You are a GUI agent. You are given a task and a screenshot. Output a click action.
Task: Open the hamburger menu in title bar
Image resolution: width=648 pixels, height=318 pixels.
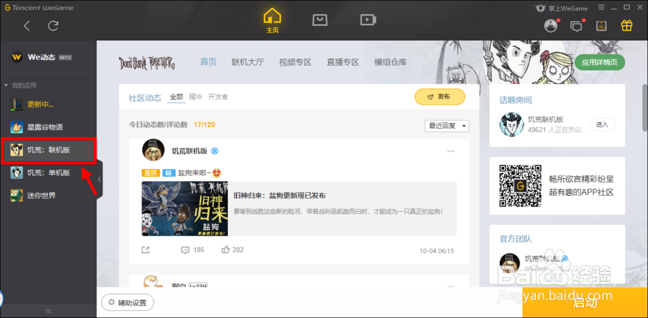coord(602,7)
